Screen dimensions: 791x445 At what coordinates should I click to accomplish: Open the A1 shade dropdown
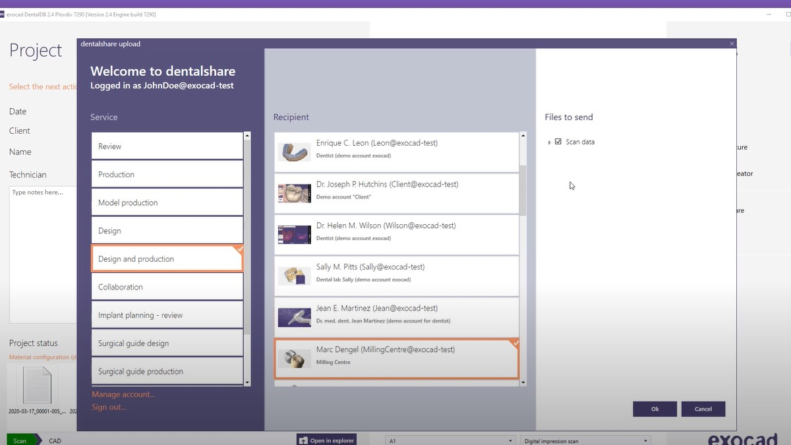click(x=450, y=440)
